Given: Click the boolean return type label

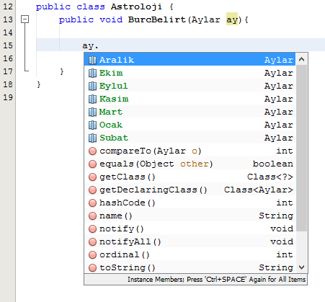Looking at the screenshot, I should 273,164.
